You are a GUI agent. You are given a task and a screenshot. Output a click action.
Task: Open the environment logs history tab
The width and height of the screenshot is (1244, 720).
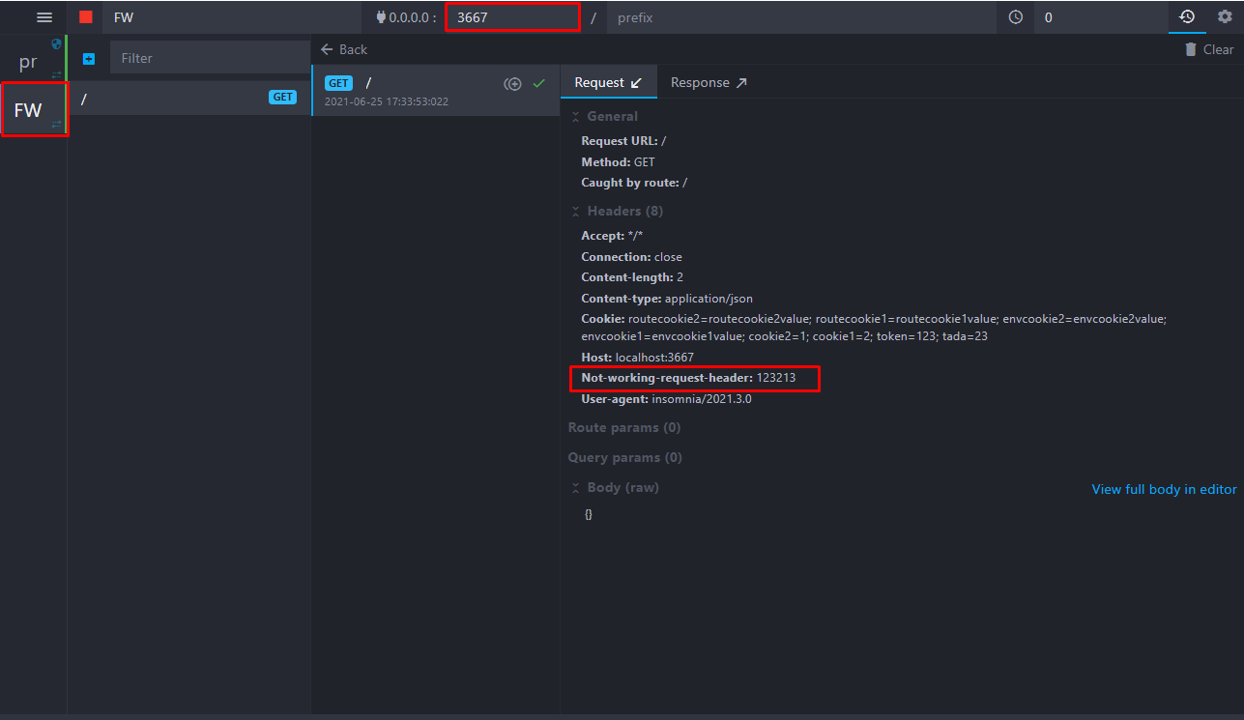pos(1187,16)
